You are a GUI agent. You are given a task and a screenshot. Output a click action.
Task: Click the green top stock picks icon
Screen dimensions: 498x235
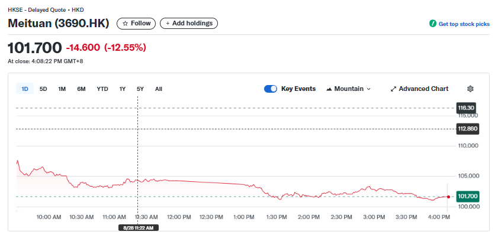click(433, 24)
